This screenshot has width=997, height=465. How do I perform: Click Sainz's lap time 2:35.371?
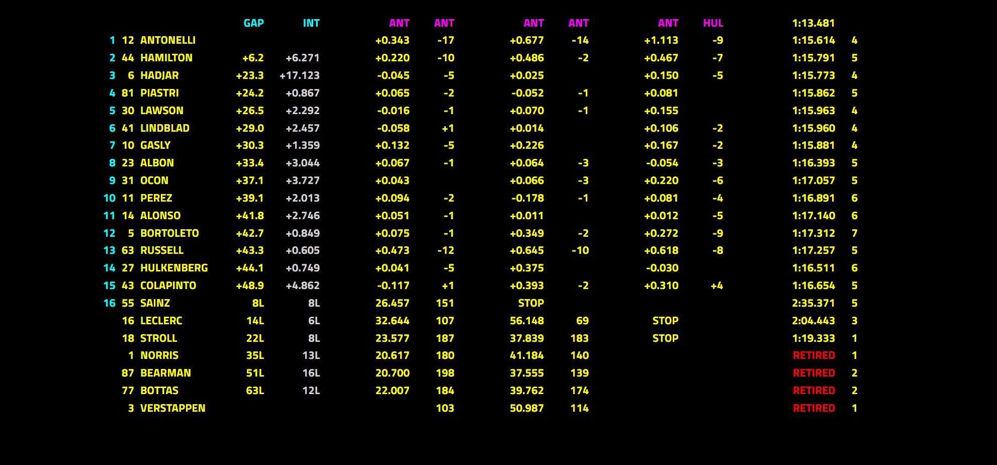[813, 303]
